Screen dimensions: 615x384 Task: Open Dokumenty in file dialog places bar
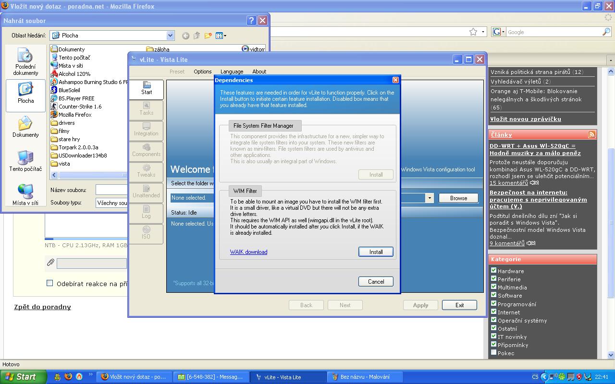(25, 128)
